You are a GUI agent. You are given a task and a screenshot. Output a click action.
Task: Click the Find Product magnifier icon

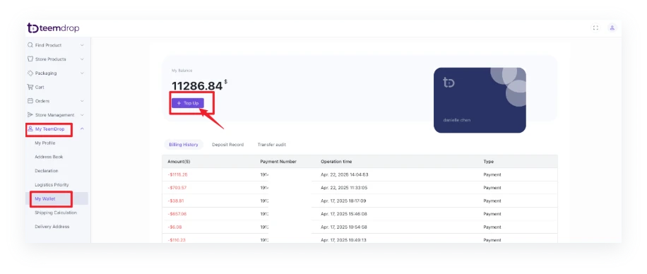point(30,45)
